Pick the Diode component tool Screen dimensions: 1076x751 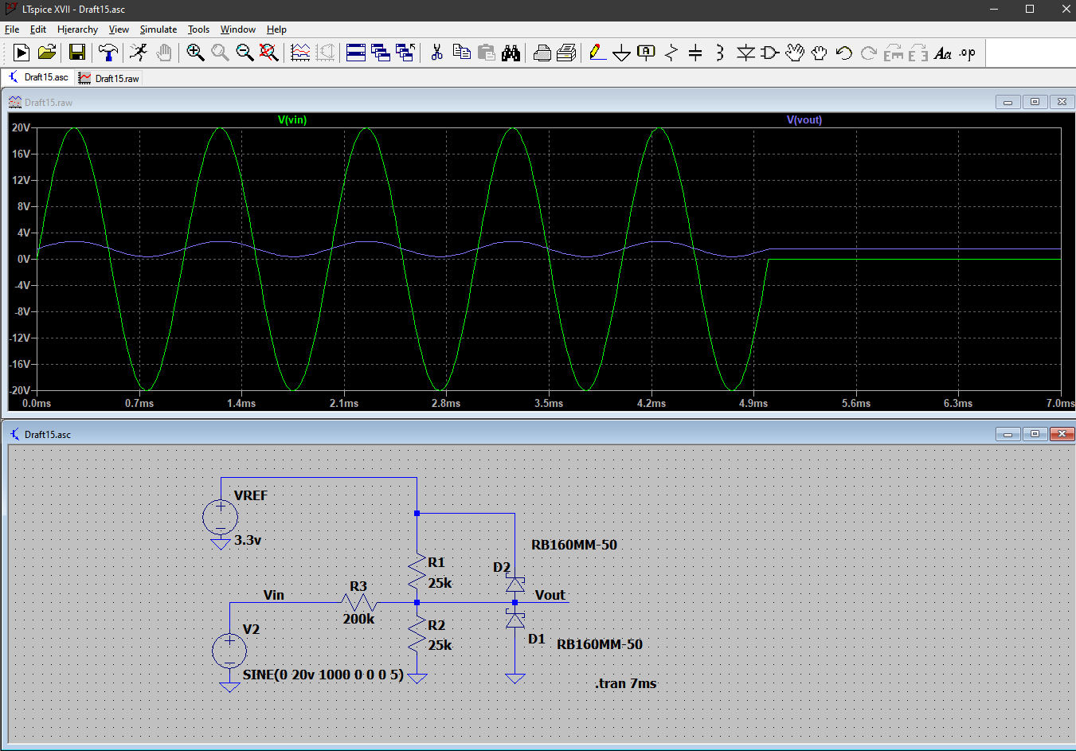click(x=745, y=53)
